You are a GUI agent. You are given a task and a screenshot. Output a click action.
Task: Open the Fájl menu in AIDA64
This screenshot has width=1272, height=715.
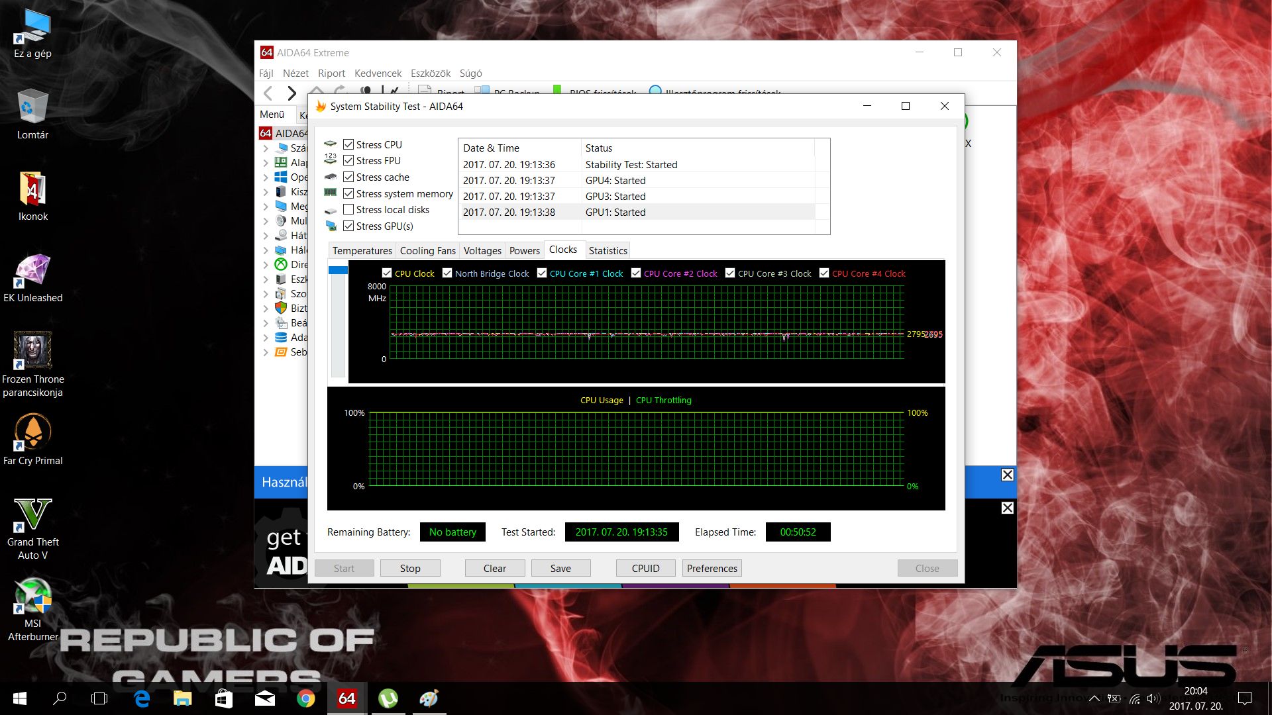[x=266, y=73]
